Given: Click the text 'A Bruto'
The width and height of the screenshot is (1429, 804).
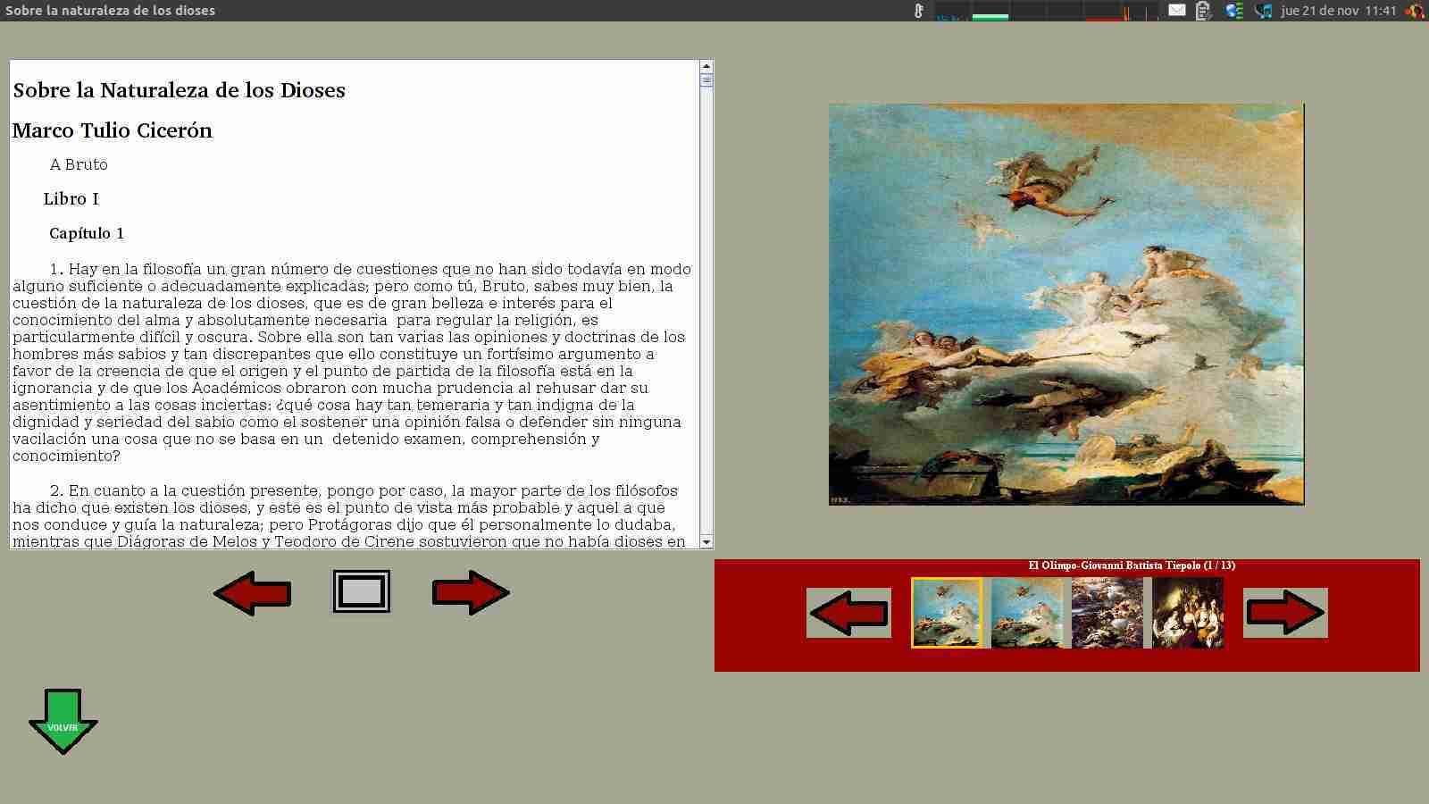Looking at the screenshot, I should [79, 164].
